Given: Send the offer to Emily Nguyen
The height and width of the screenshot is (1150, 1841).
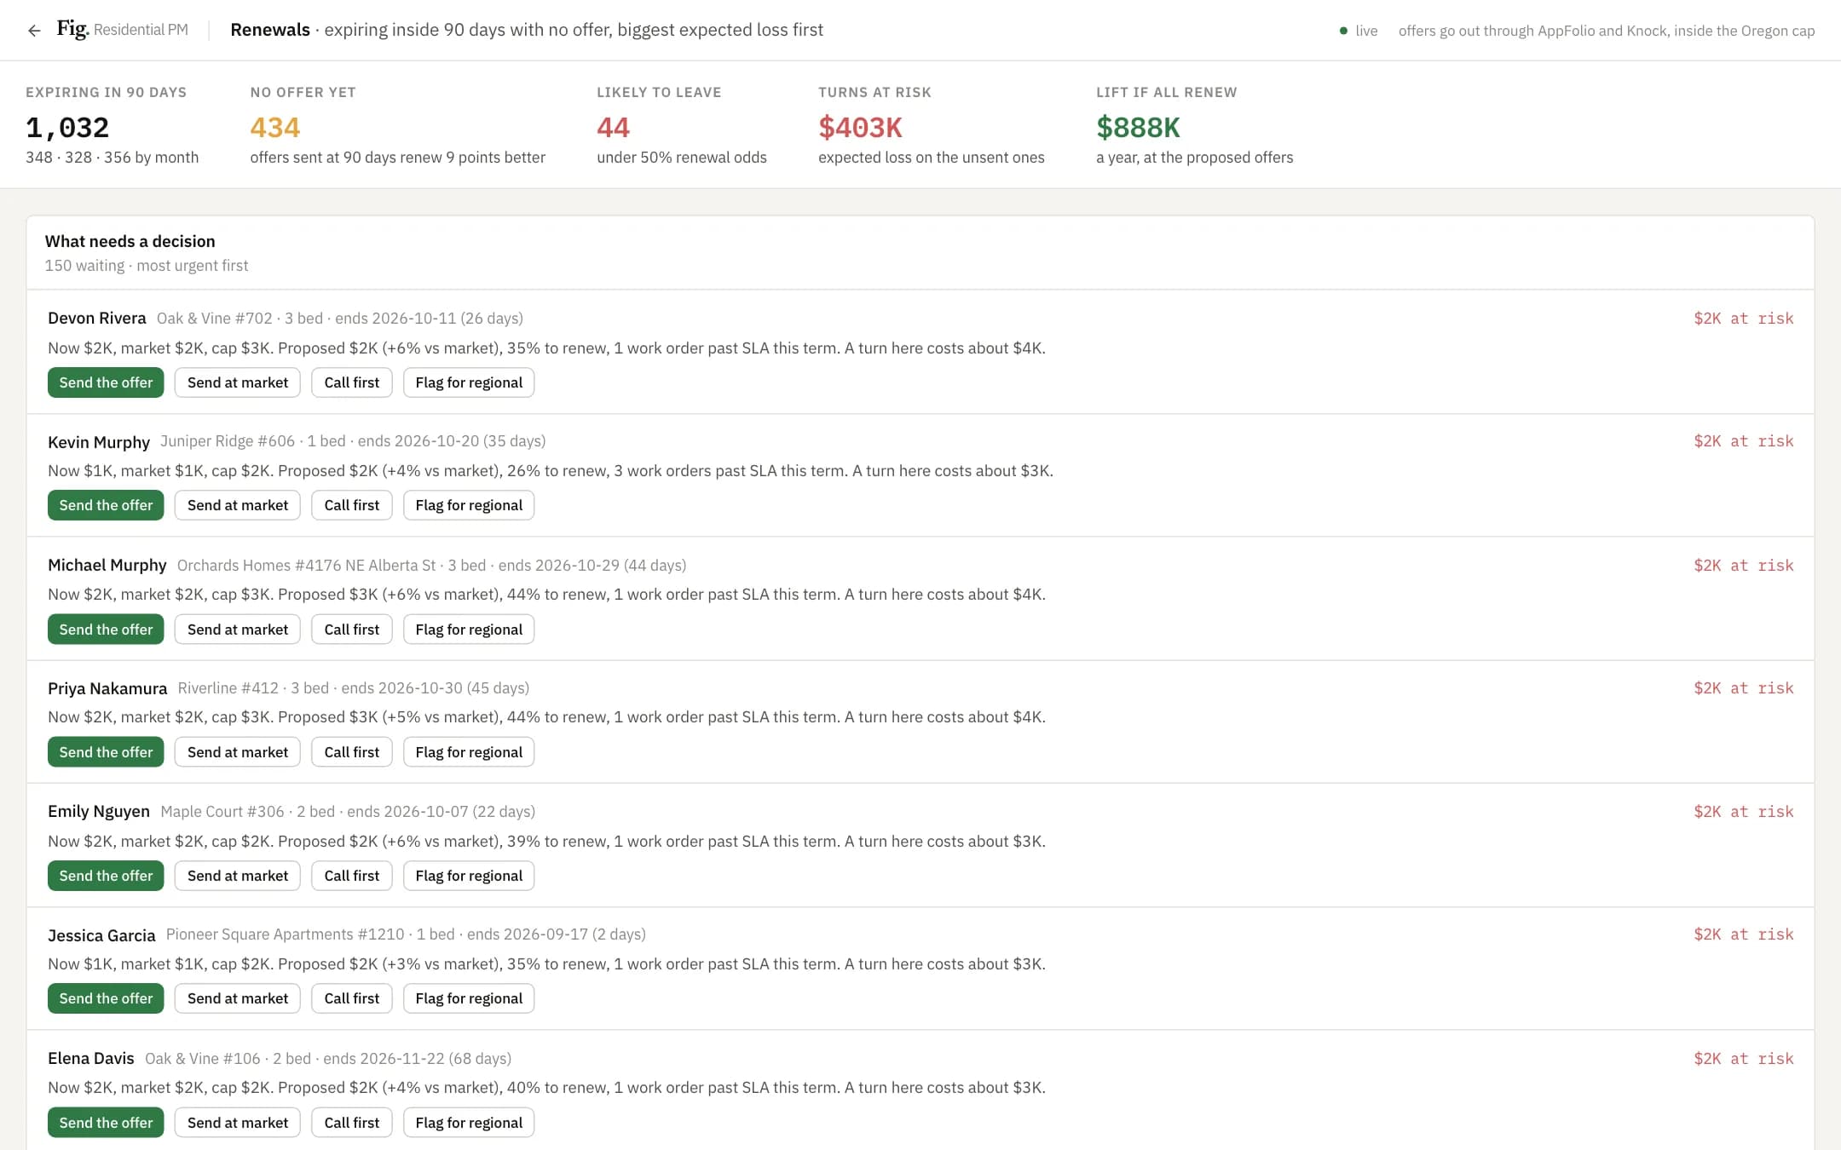Looking at the screenshot, I should click(106, 876).
